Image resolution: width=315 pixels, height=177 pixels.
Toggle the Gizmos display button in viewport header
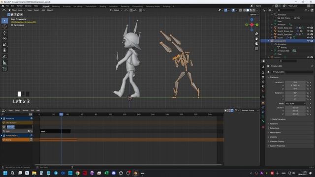click(x=226, y=10)
